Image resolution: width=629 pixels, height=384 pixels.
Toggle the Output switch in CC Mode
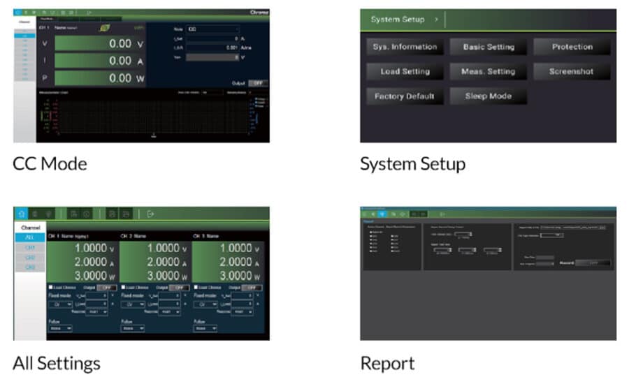[x=258, y=82]
